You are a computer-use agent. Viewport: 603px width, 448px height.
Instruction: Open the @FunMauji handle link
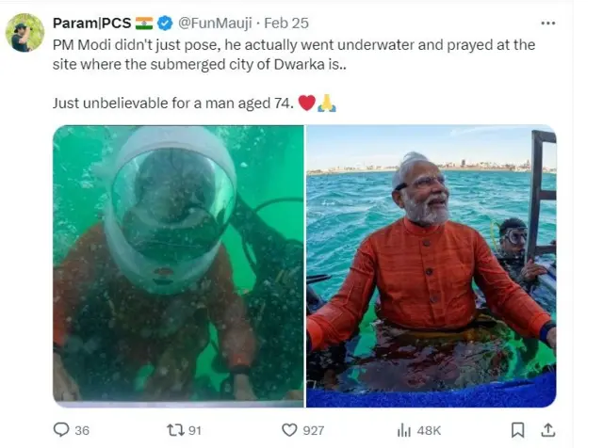point(216,23)
